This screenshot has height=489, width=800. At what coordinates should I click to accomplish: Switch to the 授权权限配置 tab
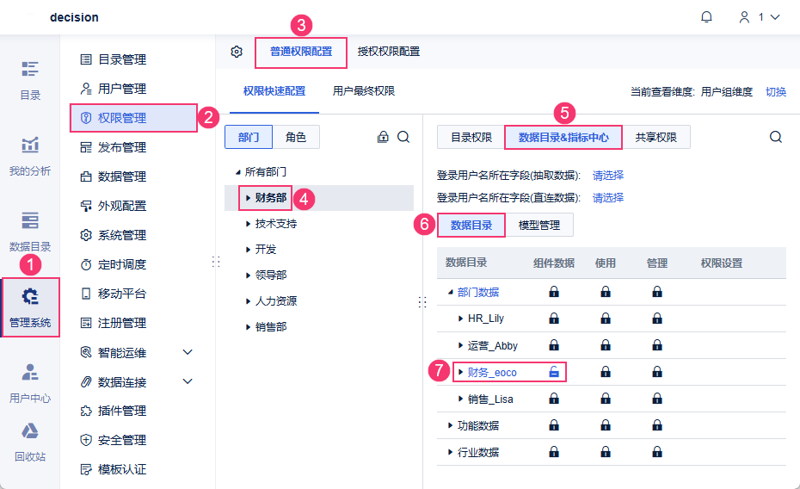click(389, 52)
